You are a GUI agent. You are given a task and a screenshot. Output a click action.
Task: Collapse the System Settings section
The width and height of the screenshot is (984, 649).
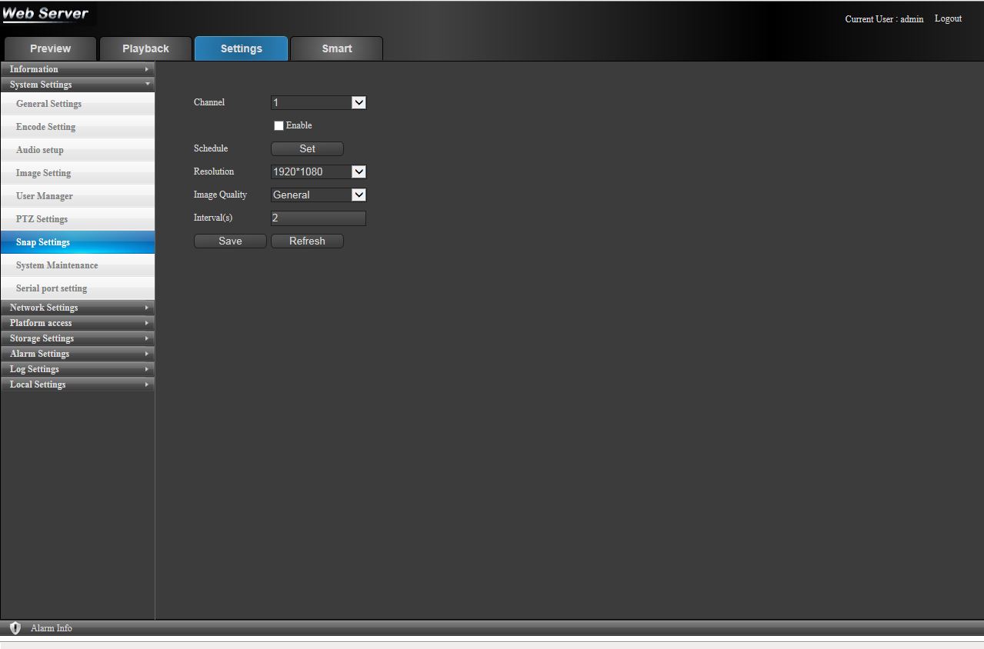tap(77, 85)
